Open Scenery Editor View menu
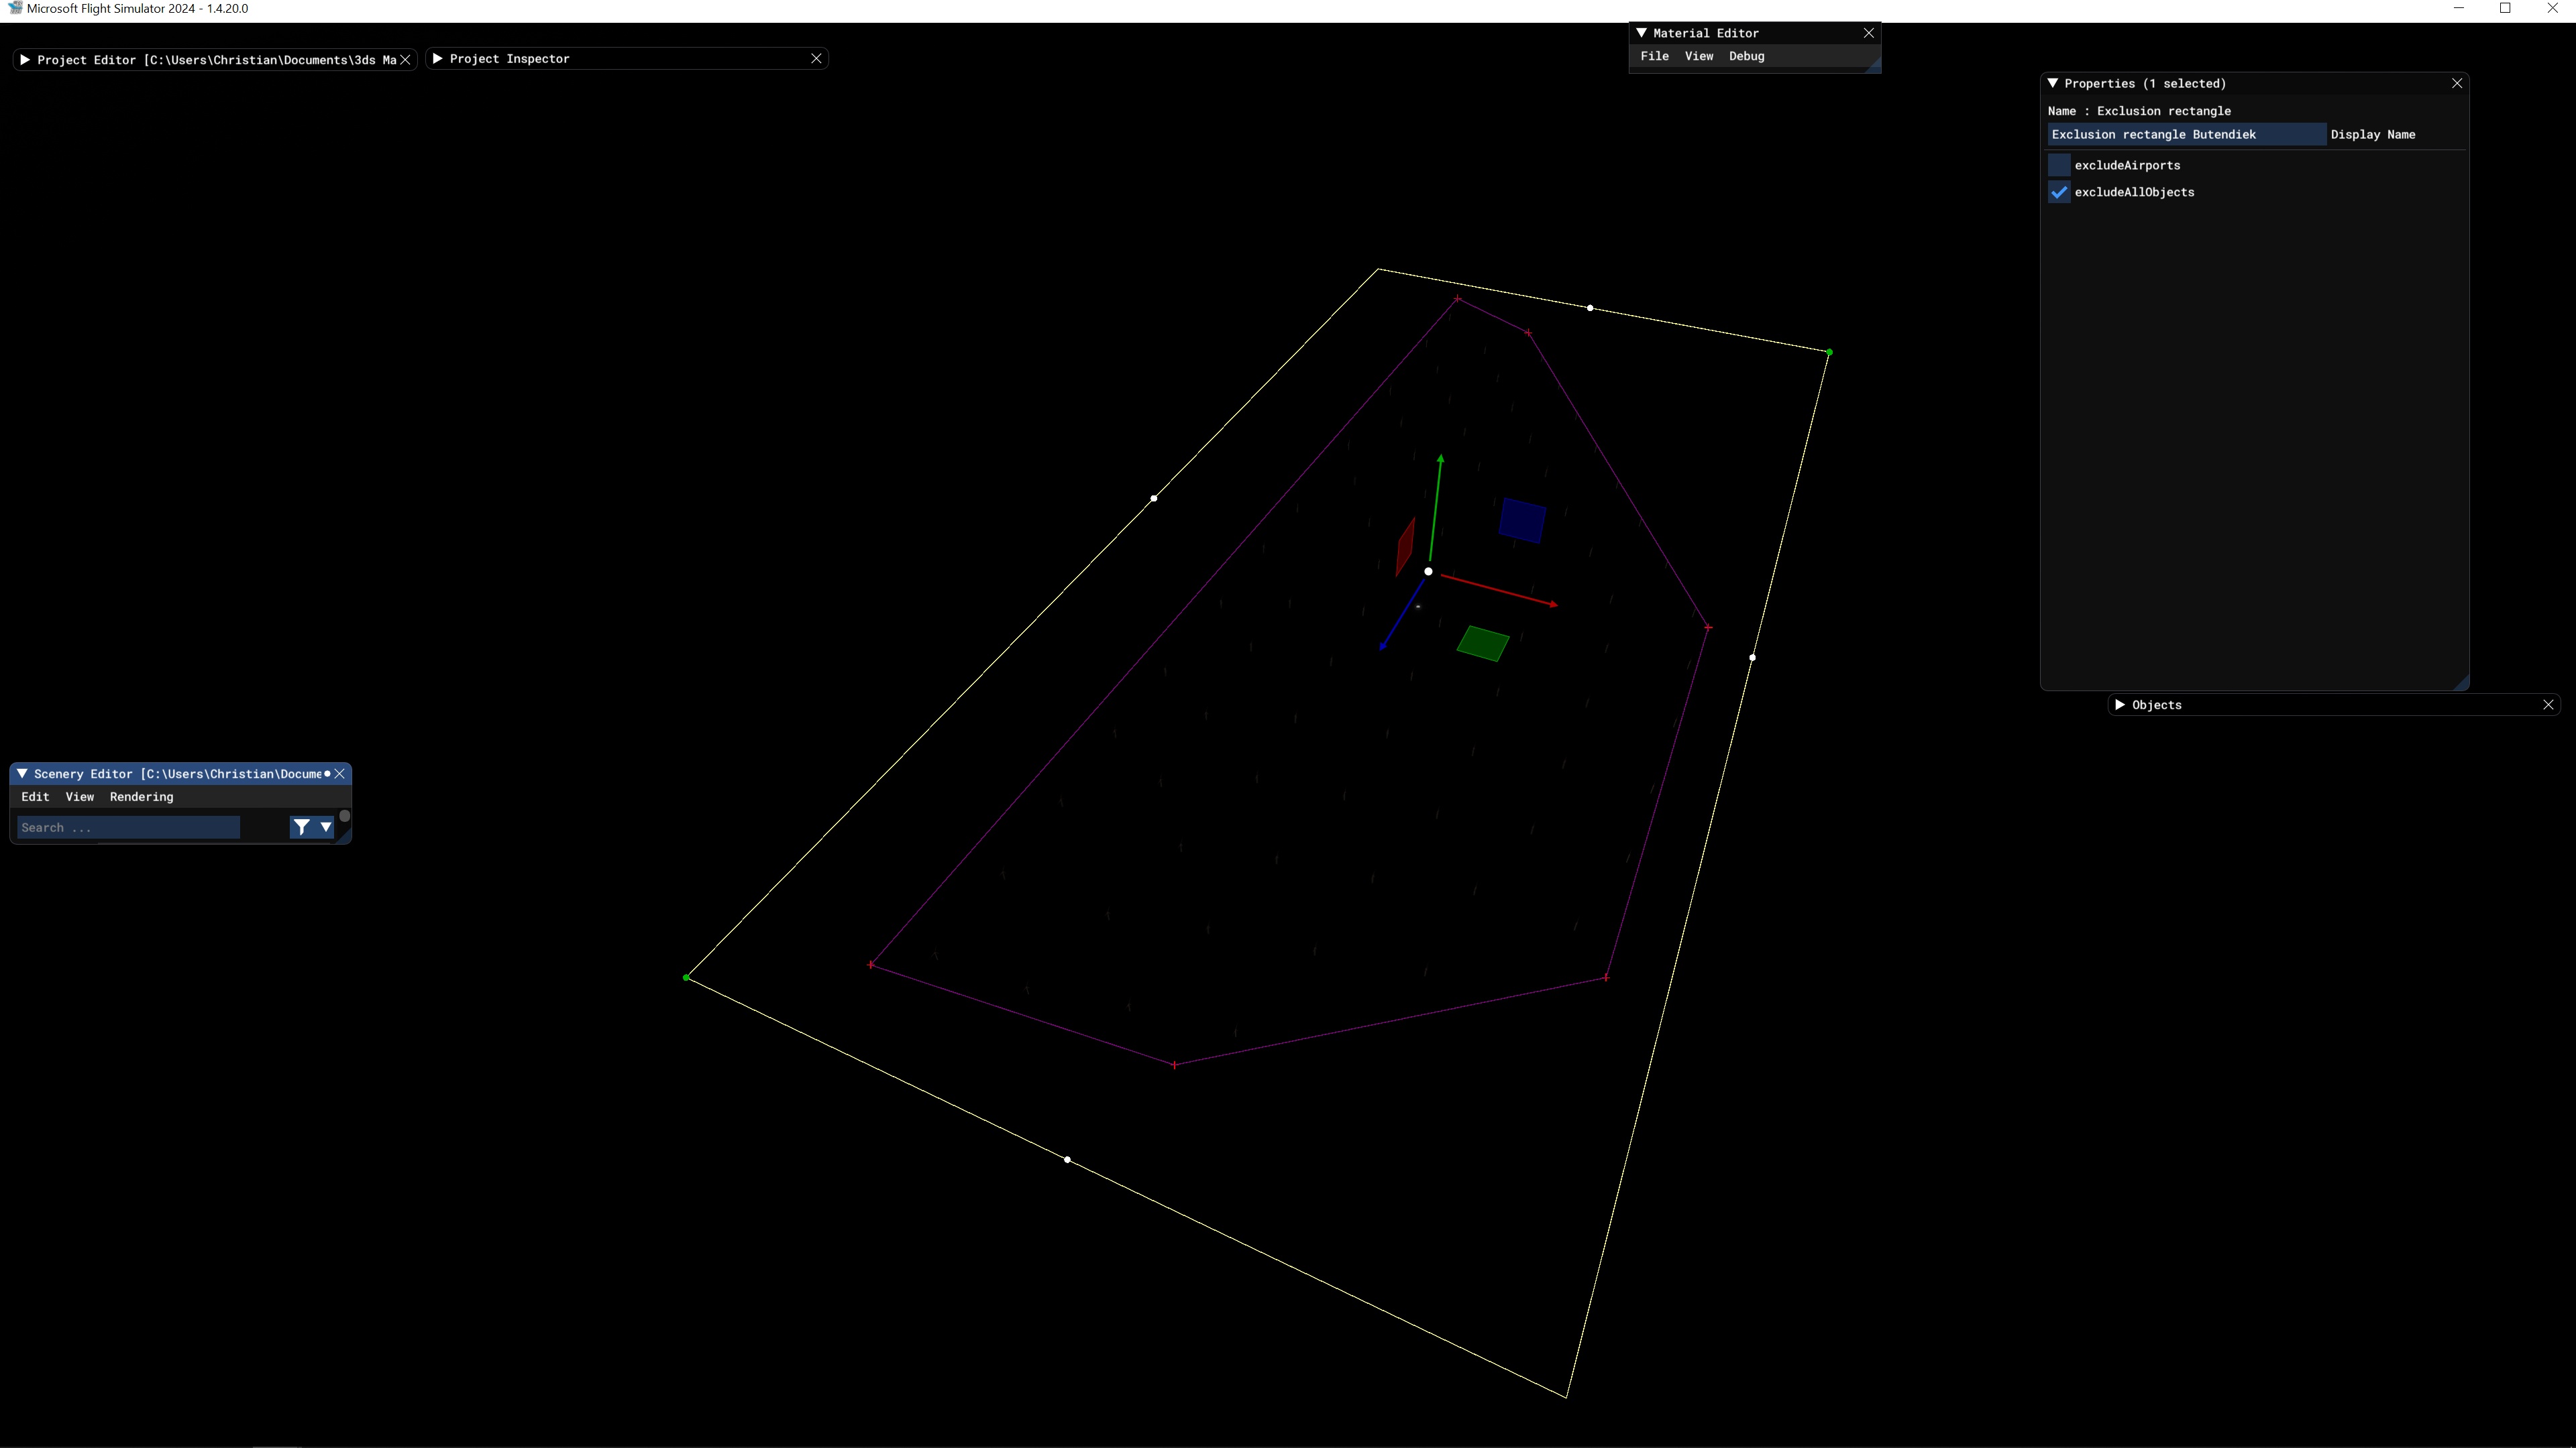Screen dimensions: 2576x1448 [x=79, y=798]
